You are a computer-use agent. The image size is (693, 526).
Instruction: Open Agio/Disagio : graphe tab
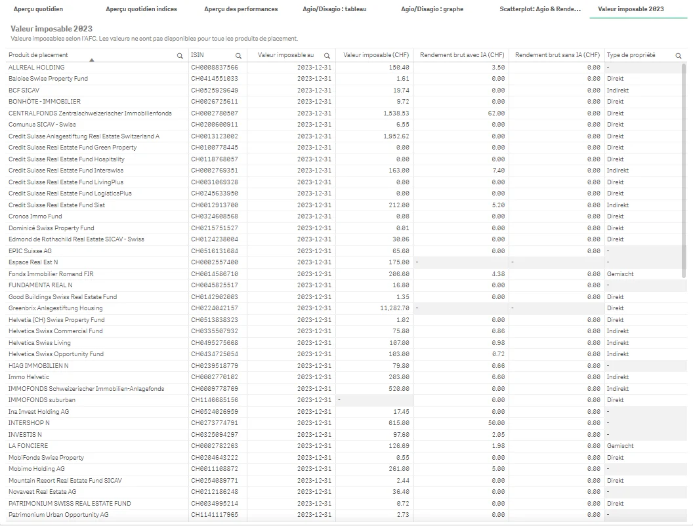(x=432, y=9)
